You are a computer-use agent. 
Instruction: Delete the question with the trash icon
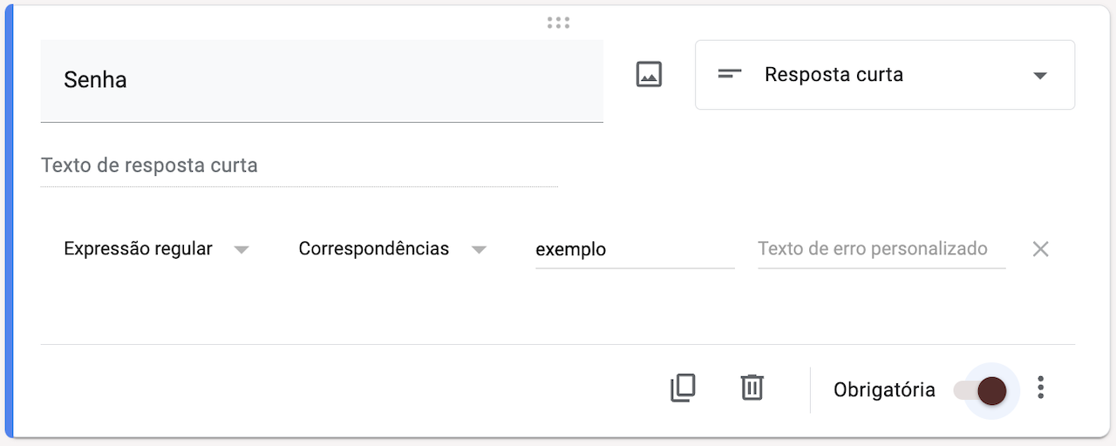tap(752, 388)
